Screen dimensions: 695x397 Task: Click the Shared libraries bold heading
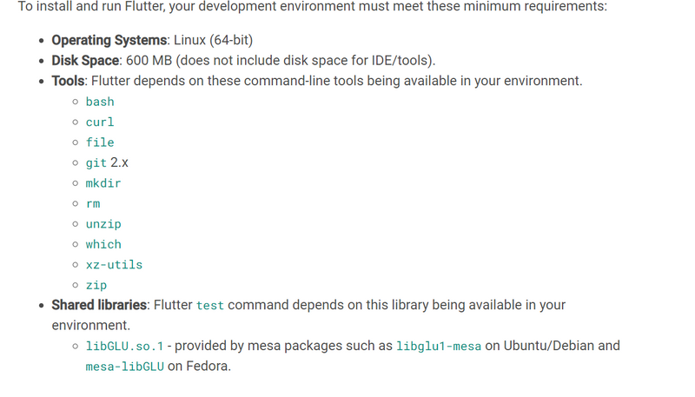coord(99,305)
